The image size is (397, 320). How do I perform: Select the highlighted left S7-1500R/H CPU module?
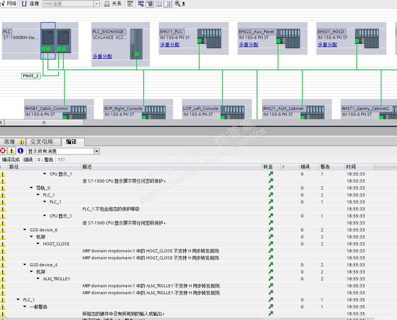(48, 40)
